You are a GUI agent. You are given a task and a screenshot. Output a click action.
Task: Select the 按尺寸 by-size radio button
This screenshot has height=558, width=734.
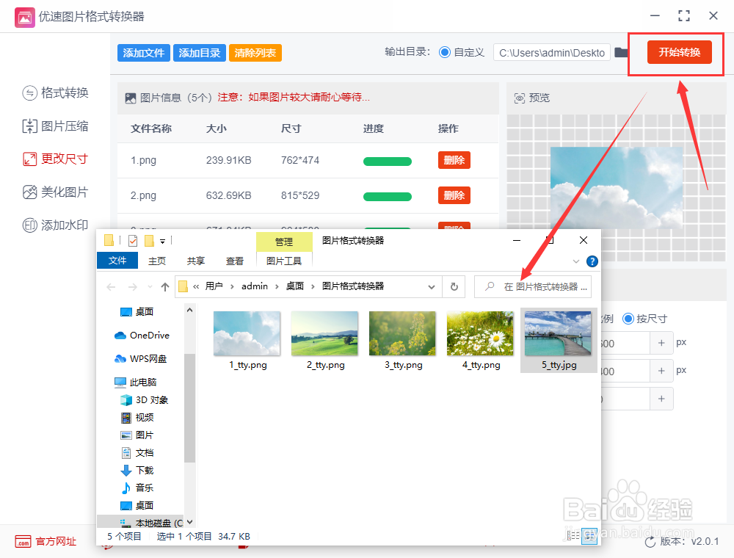pos(628,319)
